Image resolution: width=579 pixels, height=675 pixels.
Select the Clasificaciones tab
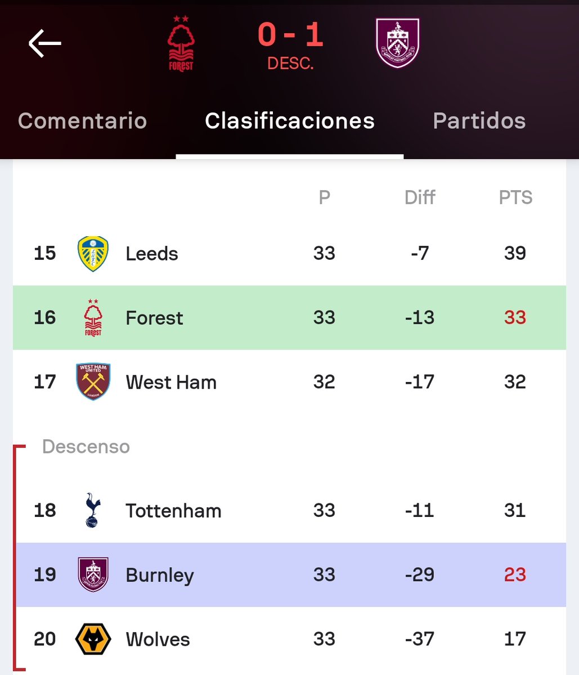click(x=290, y=121)
